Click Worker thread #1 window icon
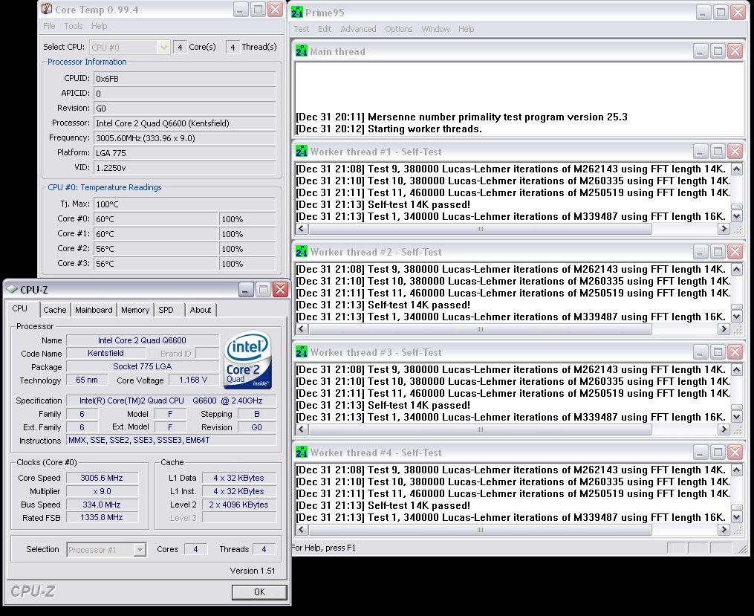 pos(301,152)
